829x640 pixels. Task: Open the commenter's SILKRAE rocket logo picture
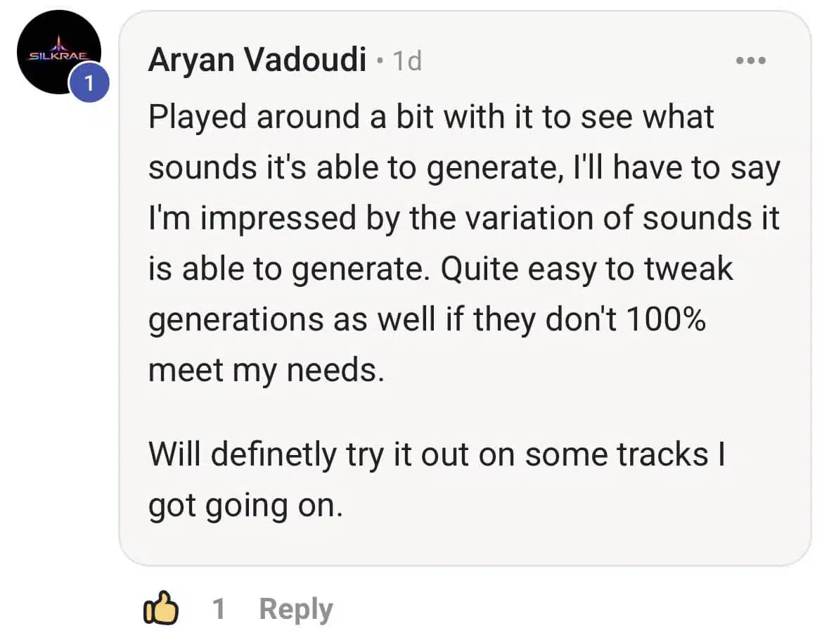(58, 53)
